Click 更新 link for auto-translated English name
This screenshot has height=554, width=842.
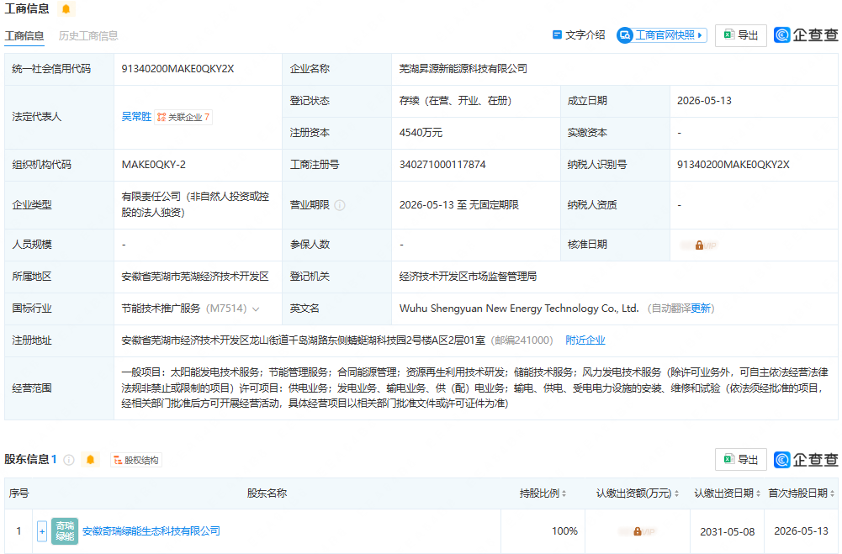(700, 309)
